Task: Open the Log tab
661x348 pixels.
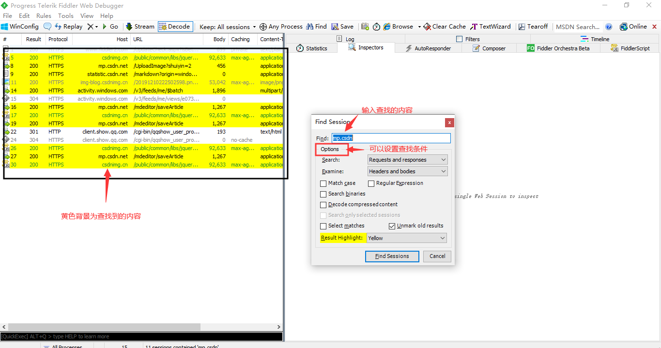Action: tap(345, 39)
